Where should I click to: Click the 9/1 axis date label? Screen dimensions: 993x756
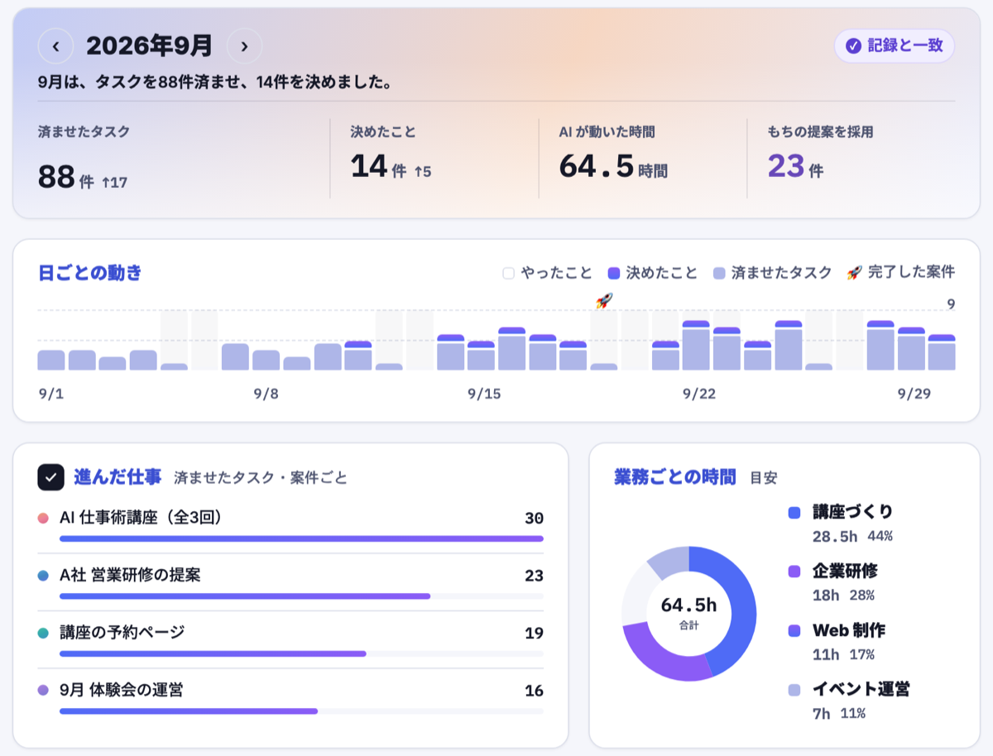pos(50,394)
